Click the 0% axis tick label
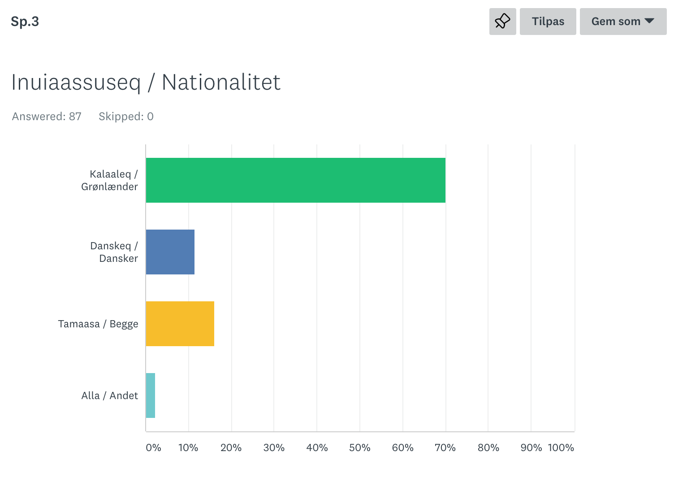Image resolution: width=674 pixels, height=478 pixels. pos(153,448)
